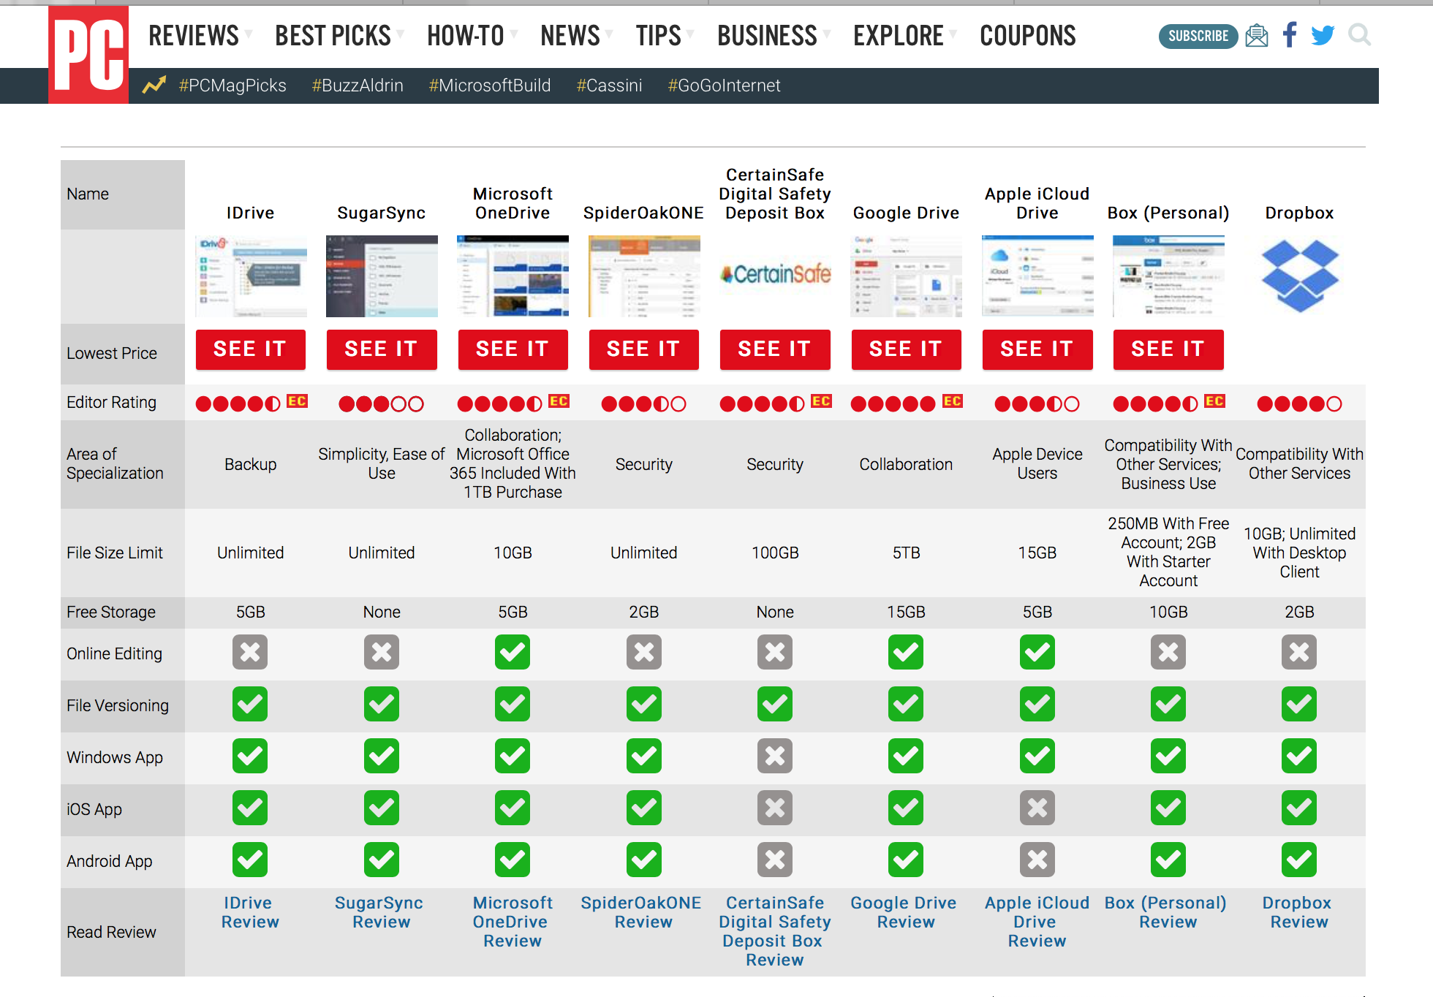The image size is (1433, 997).
Task: Expand the Tips dropdown arrow
Action: click(690, 34)
